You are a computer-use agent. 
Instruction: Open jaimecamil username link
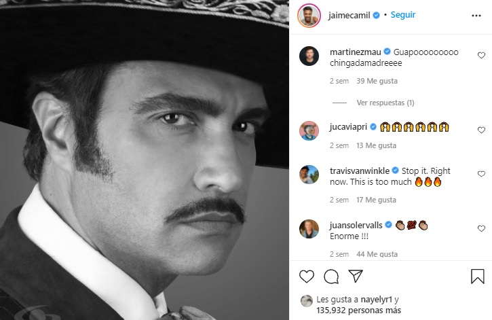click(x=349, y=14)
